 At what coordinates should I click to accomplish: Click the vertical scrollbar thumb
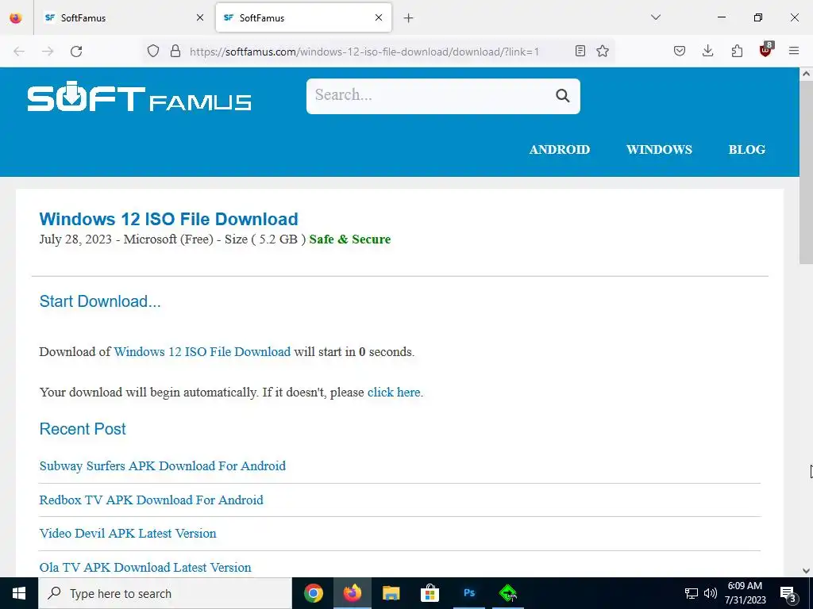click(806, 174)
